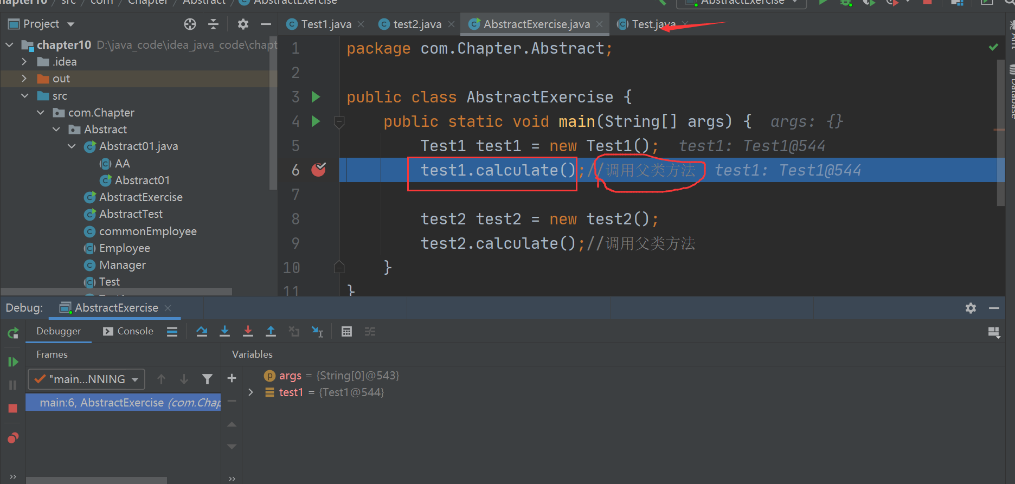Collapse the Abstract package

[56, 130]
